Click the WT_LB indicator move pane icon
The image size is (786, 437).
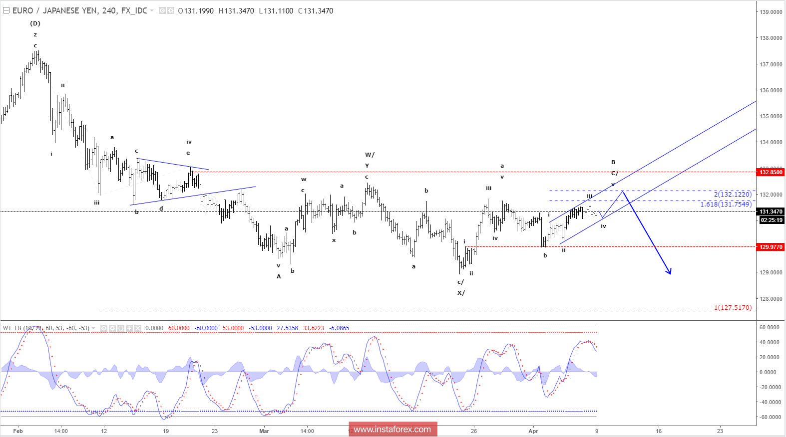pos(129,328)
